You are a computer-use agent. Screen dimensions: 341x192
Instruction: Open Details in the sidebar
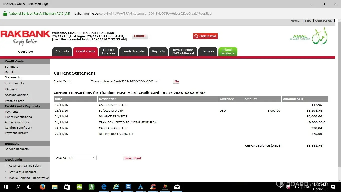(x=10, y=72)
